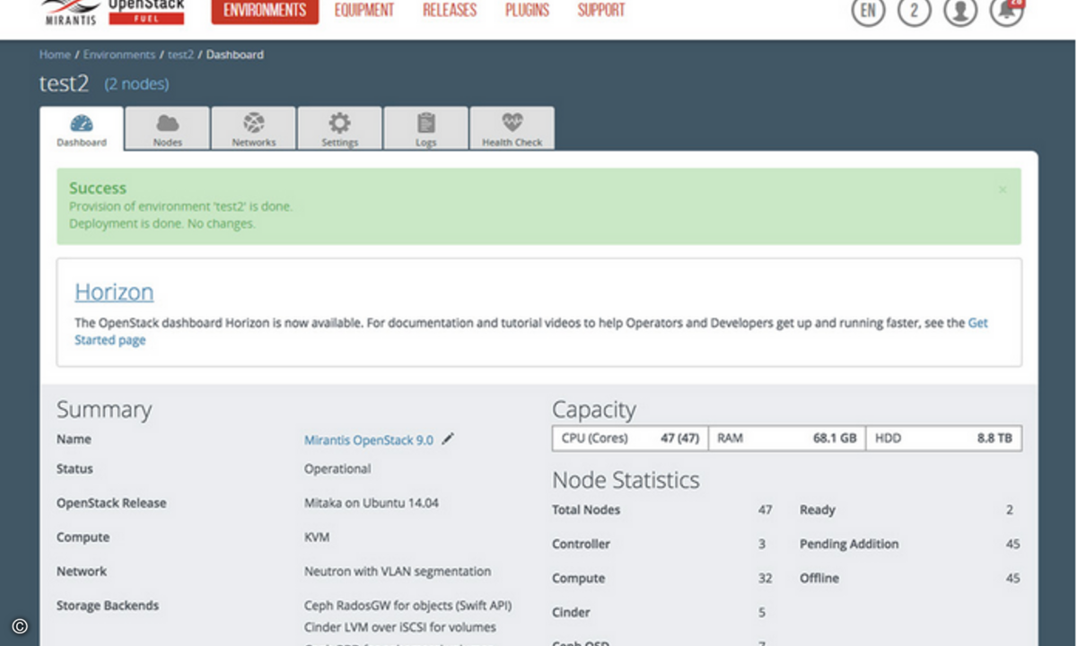
Task: Click the test2 environment title
Action: [x=64, y=83]
